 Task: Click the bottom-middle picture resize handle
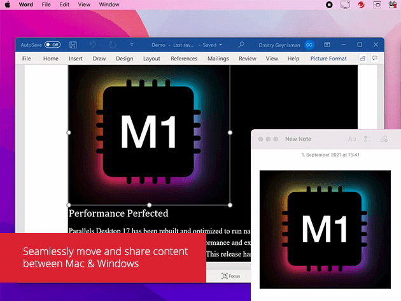[x=150, y=205]
